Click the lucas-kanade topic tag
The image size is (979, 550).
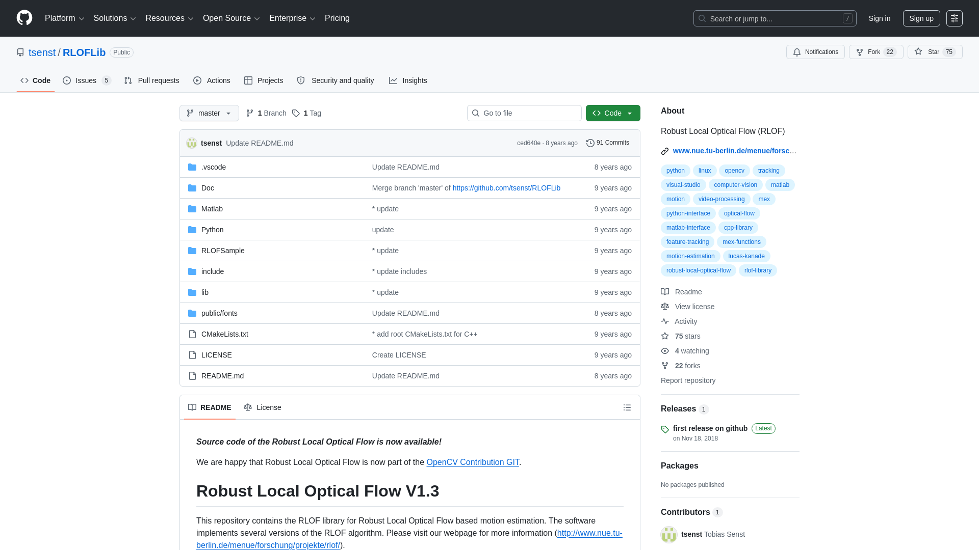tap(746, 256)
